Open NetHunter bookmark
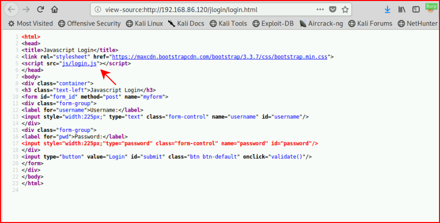The width and height of the screenshot is (440, 223). pos(418,24)
